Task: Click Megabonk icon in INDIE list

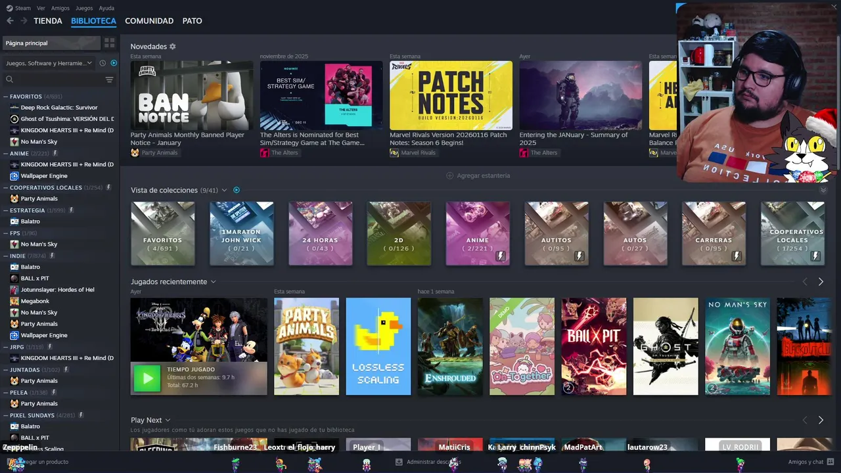Action: click(14, 301)
